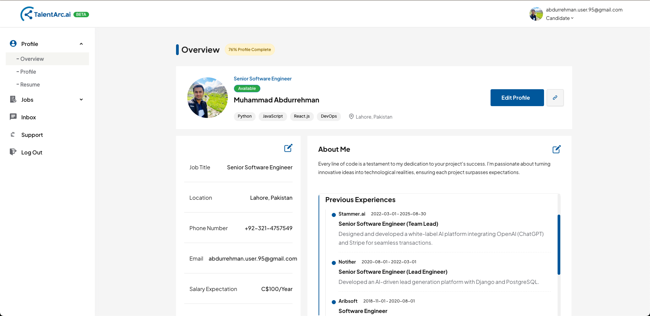The image size is (650, 316).
Task: Click the Support headset icon
Action: pos(13,134)
